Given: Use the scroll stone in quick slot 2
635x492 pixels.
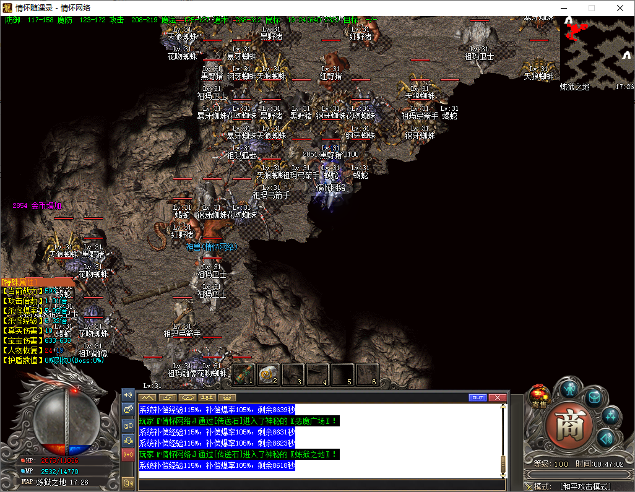Looking at the screenshot, I should (268, 374).
